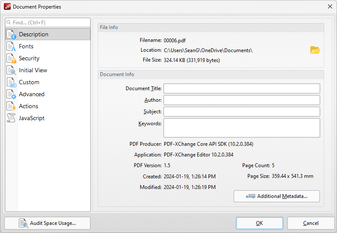The height and width of the screenshot is (233, 337).
Task: Click the Document Info section header
Action: tap(211, 74)
